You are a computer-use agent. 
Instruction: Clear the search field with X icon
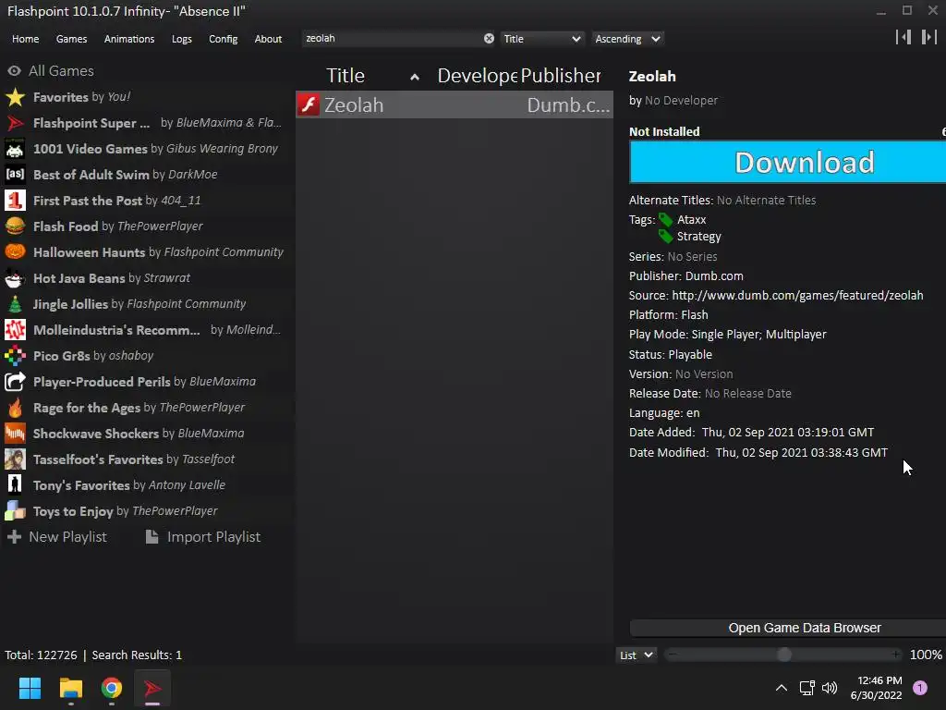[x=489, y=39]
